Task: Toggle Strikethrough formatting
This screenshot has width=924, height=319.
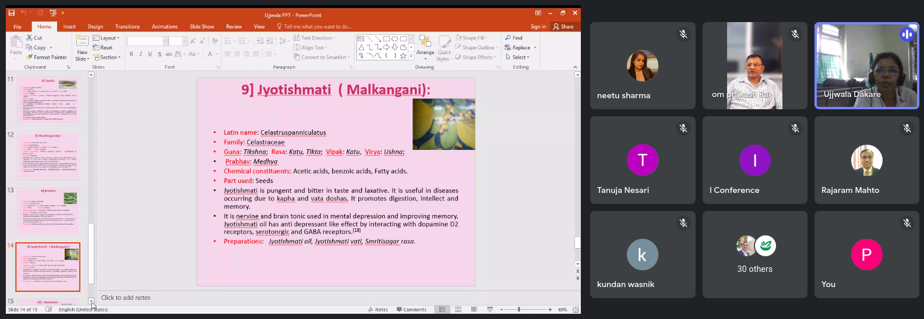Action: coord(168,54)
